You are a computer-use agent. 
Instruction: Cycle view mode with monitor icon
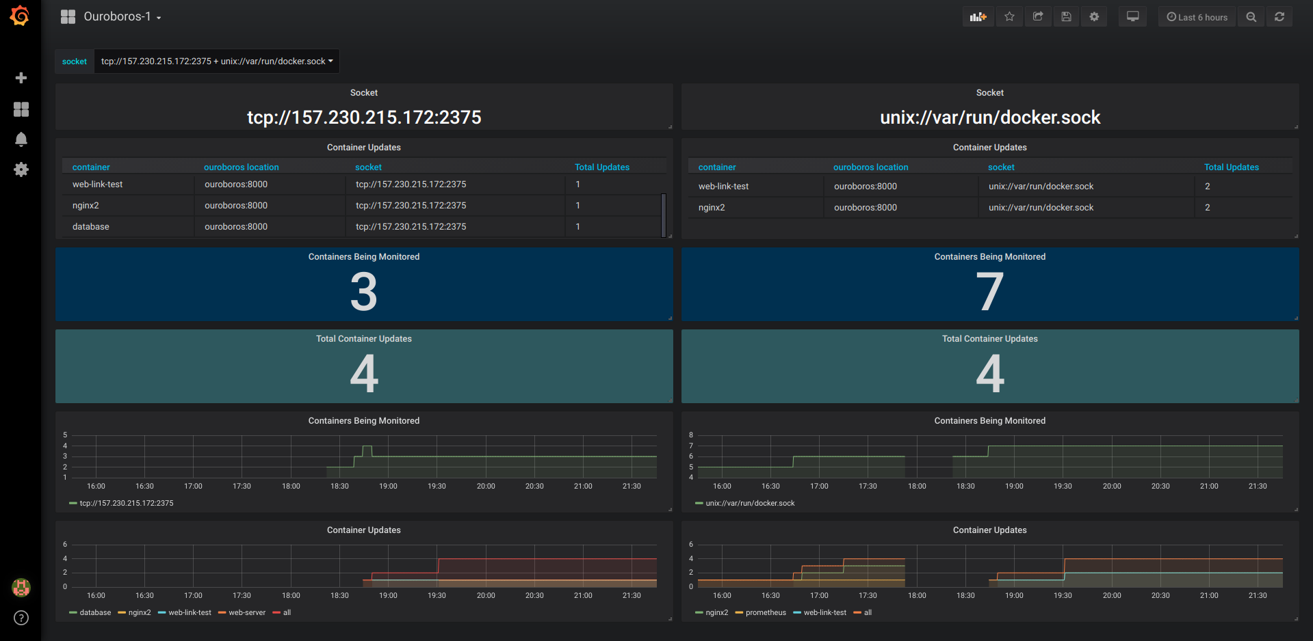[1132, 17]
